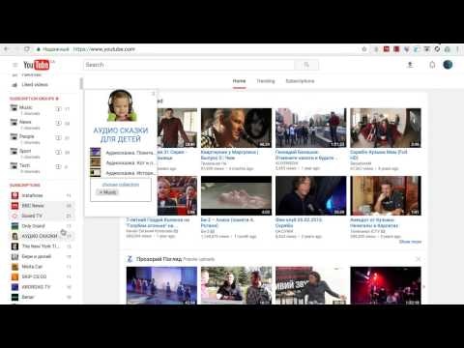Open the Анекдот от Кузьмы video thumbnail

point(386,195)
